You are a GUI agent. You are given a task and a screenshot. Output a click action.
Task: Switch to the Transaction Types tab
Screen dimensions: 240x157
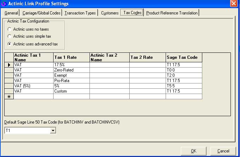[x=80, y=13]
